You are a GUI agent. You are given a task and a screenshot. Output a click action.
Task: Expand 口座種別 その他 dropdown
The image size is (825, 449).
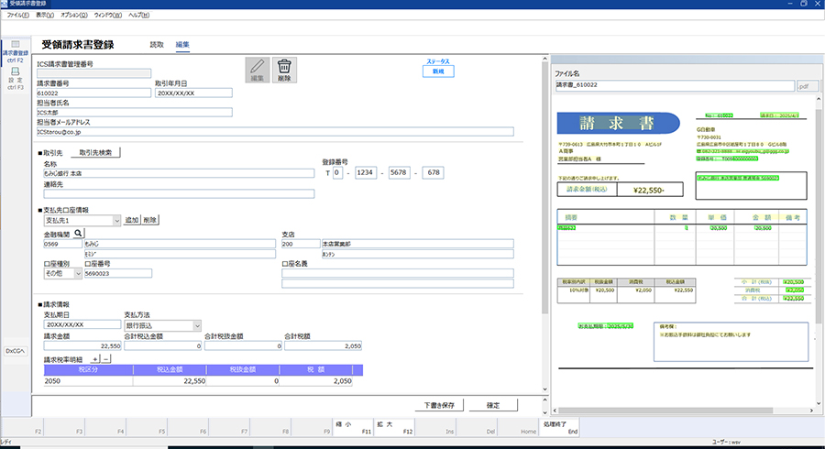point(78,273)
